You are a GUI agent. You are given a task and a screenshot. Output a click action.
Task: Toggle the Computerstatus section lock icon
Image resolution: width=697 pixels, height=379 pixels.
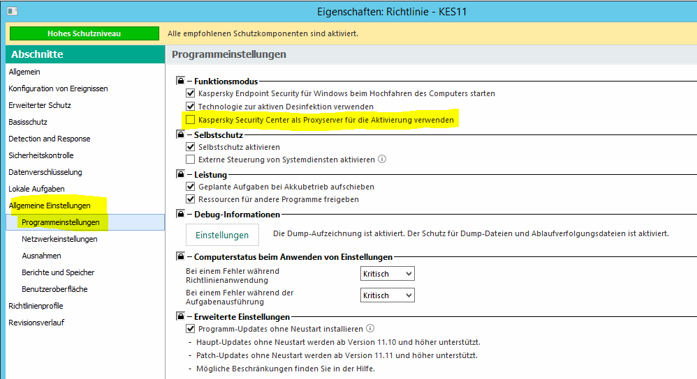point(180,256)
